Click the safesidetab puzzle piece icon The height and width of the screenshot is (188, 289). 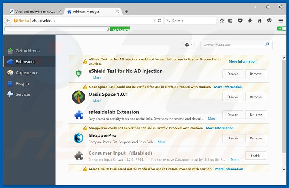[79, 114]
